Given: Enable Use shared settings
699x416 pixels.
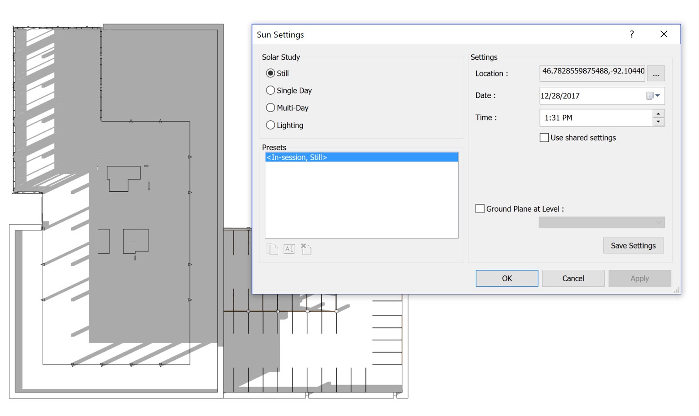Looking at the screenshot, I should (544, 138).
